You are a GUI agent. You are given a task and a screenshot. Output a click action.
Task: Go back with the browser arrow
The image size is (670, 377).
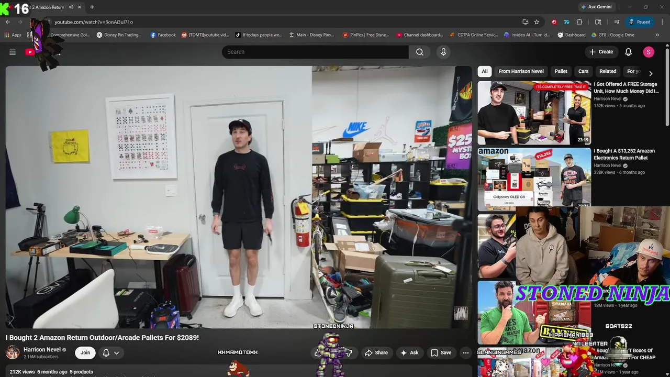(8, 22)
